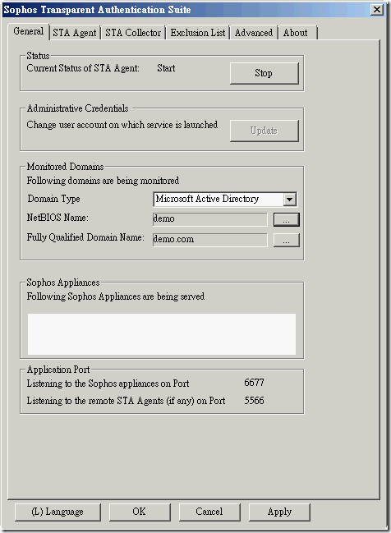This screenshot has width=391, height=533.
Task: Go to the Exclusion List tab
Action: [x=197, y=33]
